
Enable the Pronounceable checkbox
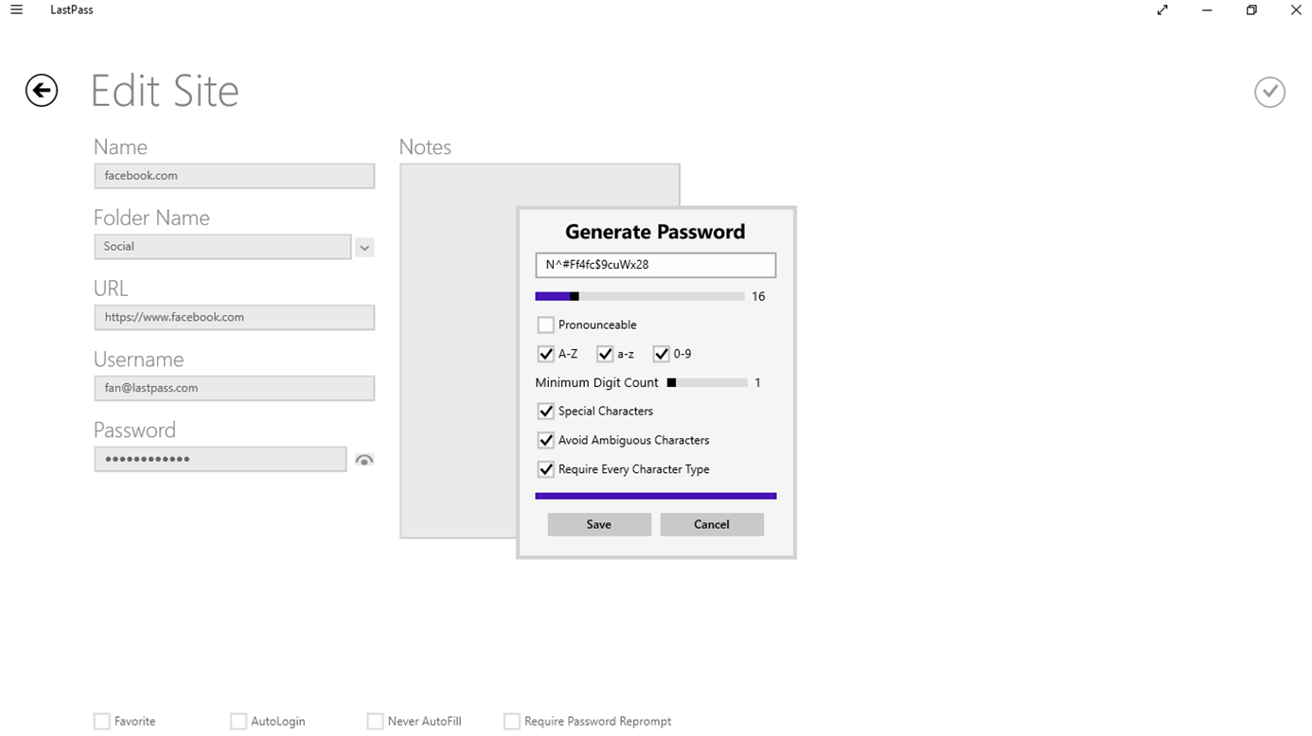546,325
